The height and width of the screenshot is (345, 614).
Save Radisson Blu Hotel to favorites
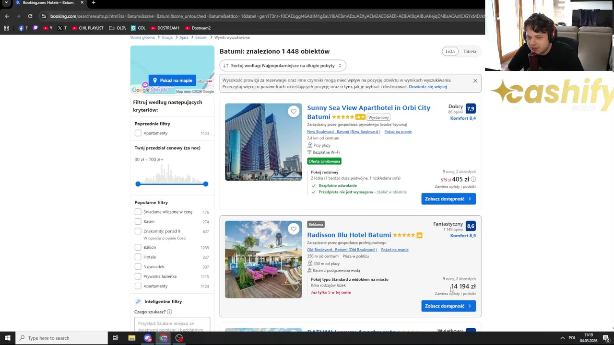294,229
